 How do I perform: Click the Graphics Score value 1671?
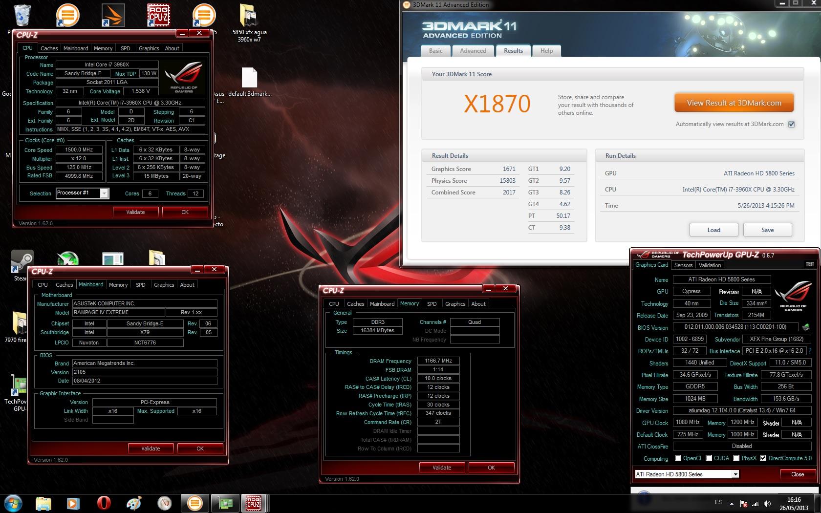tap(509, 169)
